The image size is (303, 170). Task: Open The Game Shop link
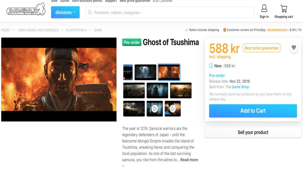(x=240, y=87)
